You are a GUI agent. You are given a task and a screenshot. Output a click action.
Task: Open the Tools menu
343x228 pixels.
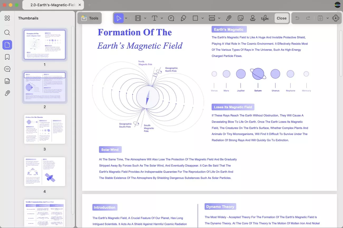pyautogui.click(x=89, y=18)
